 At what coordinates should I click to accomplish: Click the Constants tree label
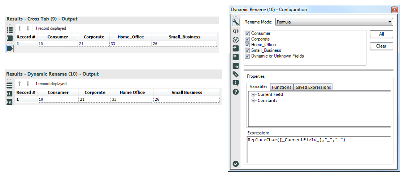click(x=267, y=101)
